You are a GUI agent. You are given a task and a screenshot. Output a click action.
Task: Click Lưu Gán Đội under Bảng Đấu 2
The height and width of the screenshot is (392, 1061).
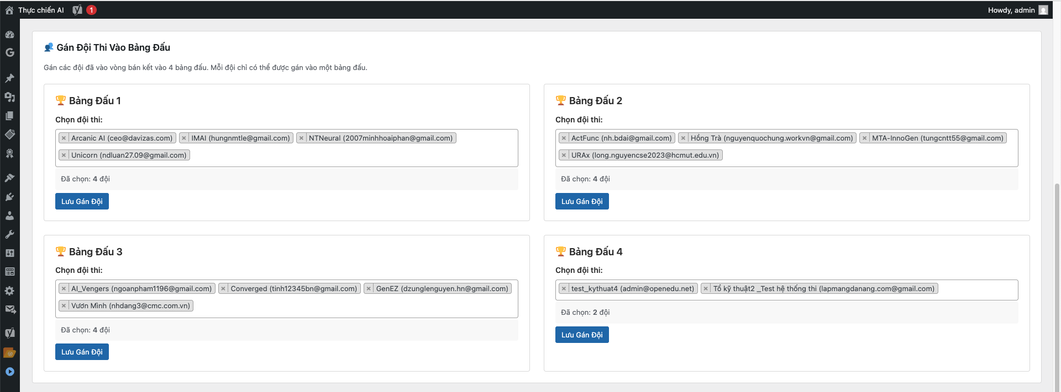tap(582, 201)
